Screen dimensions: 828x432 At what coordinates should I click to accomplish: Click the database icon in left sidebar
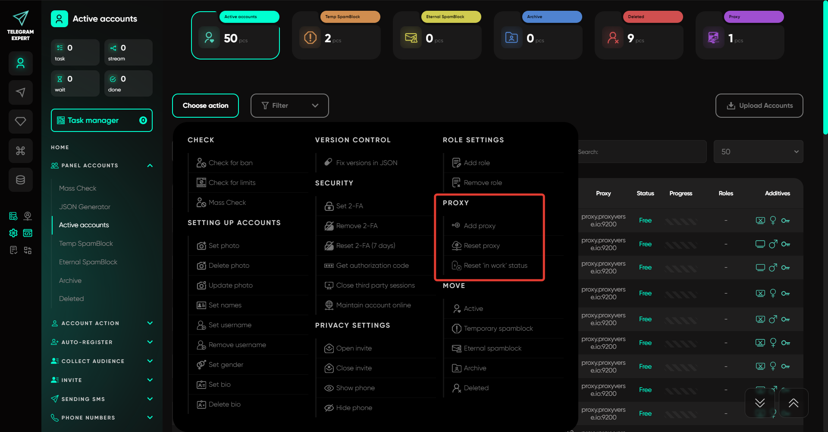point(20,180)
